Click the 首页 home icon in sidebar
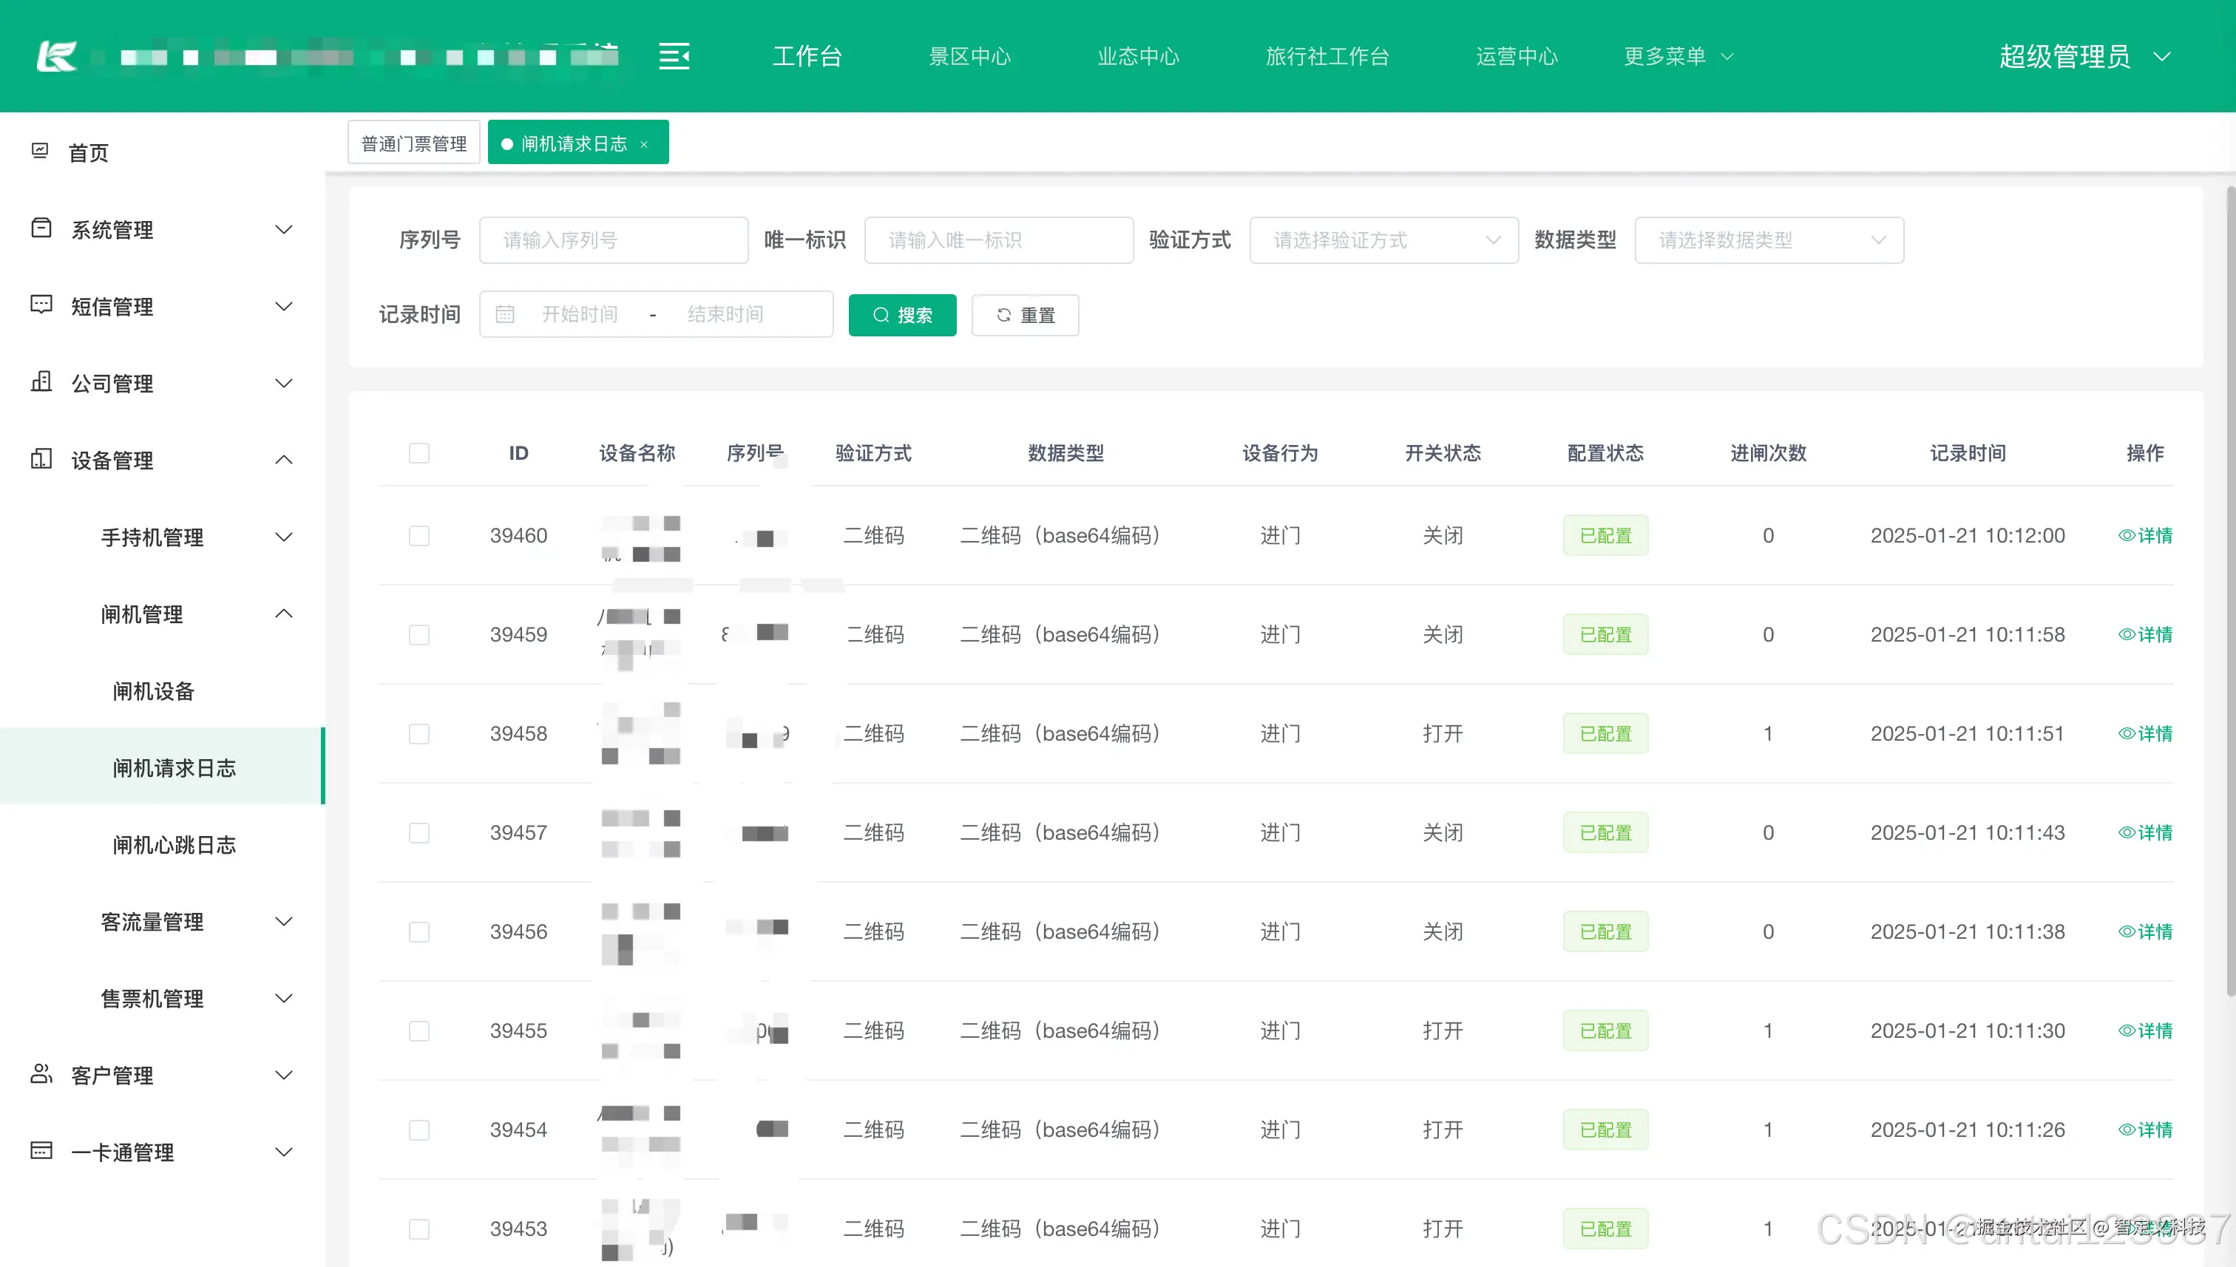Image resolution: width=2236 pixels, height=1267 pixels. coord(40,152)
